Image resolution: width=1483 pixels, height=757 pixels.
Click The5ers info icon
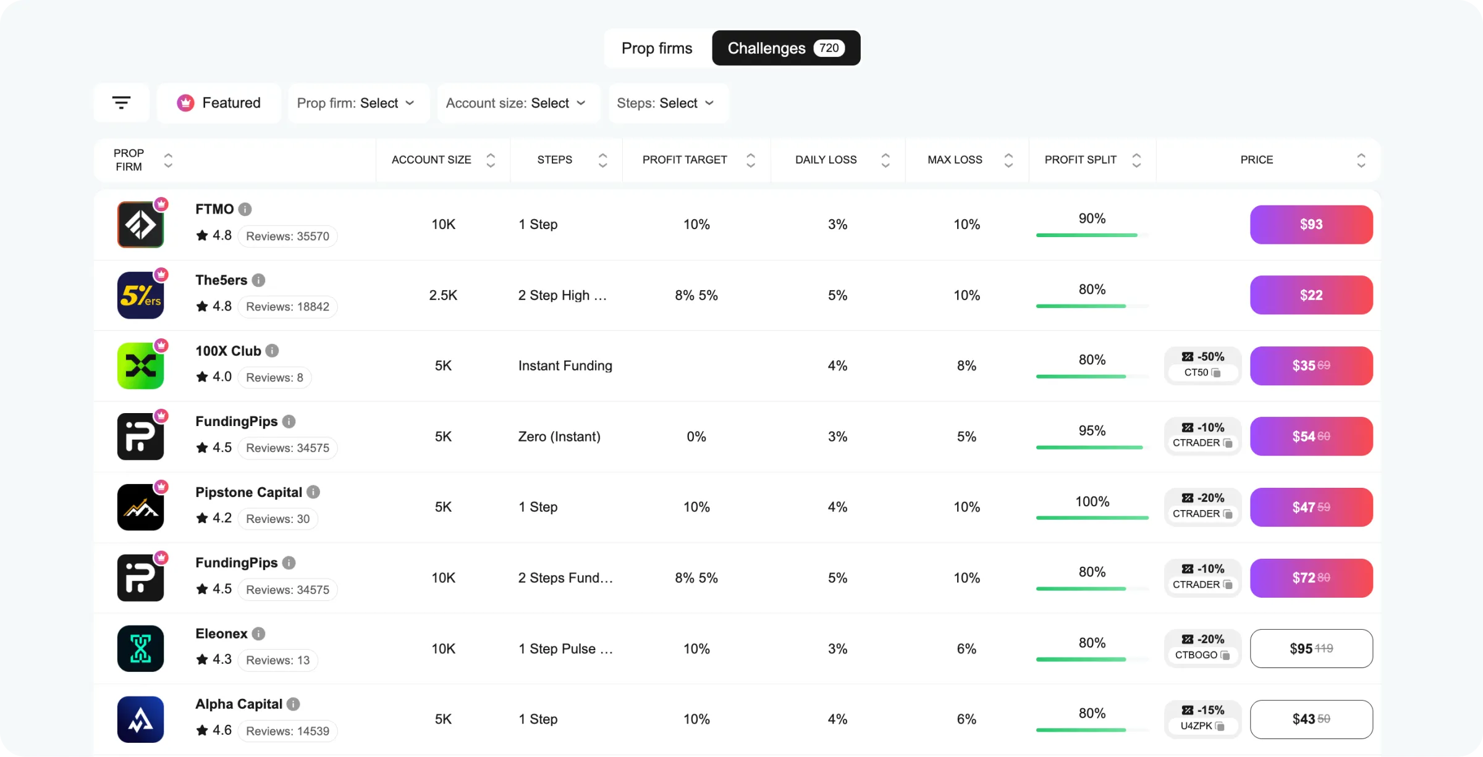pos(259,280)
